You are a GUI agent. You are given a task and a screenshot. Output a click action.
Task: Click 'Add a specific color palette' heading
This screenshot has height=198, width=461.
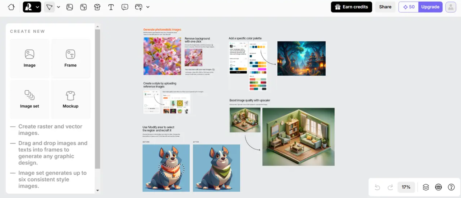(x=245, y=38)
